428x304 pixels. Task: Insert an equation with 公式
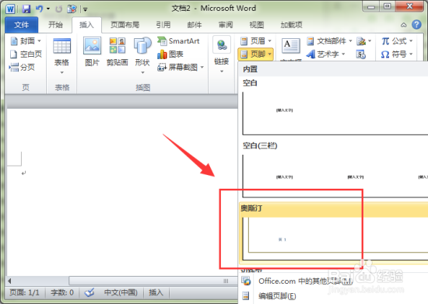397,41
